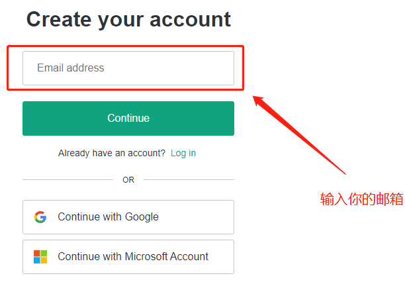Image resolution: width=405 pixels, height=282 pixels.
Task: Click the Google "G" logo icon
Action: point(40,217)
